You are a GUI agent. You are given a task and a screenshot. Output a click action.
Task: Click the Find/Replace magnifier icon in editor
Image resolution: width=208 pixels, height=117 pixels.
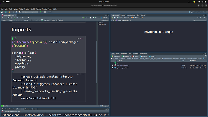[x=17, y=18]
